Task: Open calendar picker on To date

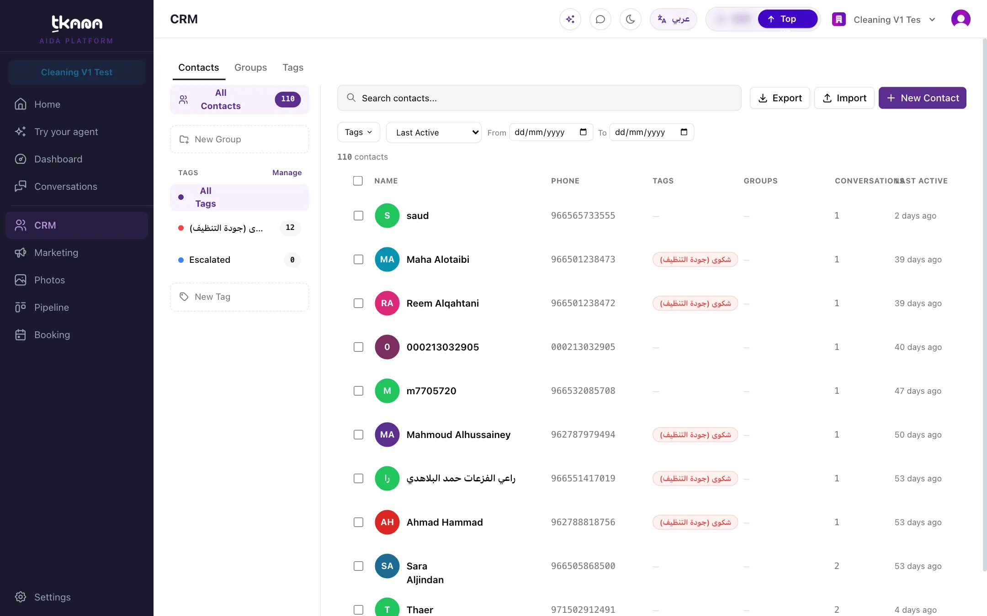Action: click(684, 132)
